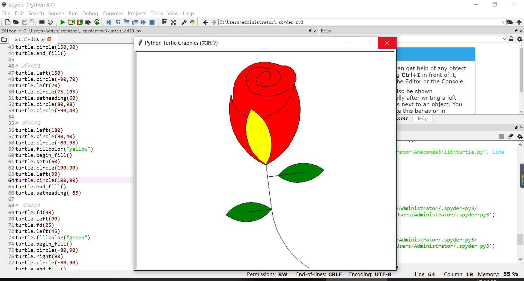Stop console kernel gray square button
Screen dimensions: 524x281
(x=501, y=136)
